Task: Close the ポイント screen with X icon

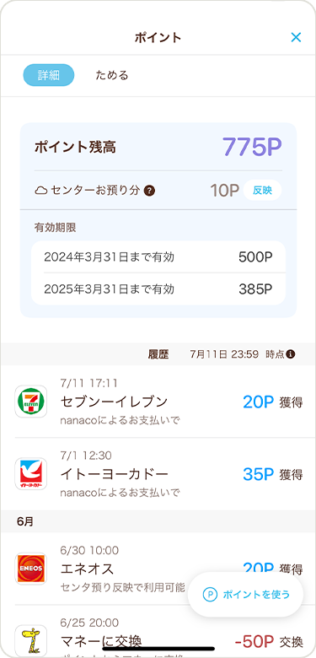Action: [296, 37]
